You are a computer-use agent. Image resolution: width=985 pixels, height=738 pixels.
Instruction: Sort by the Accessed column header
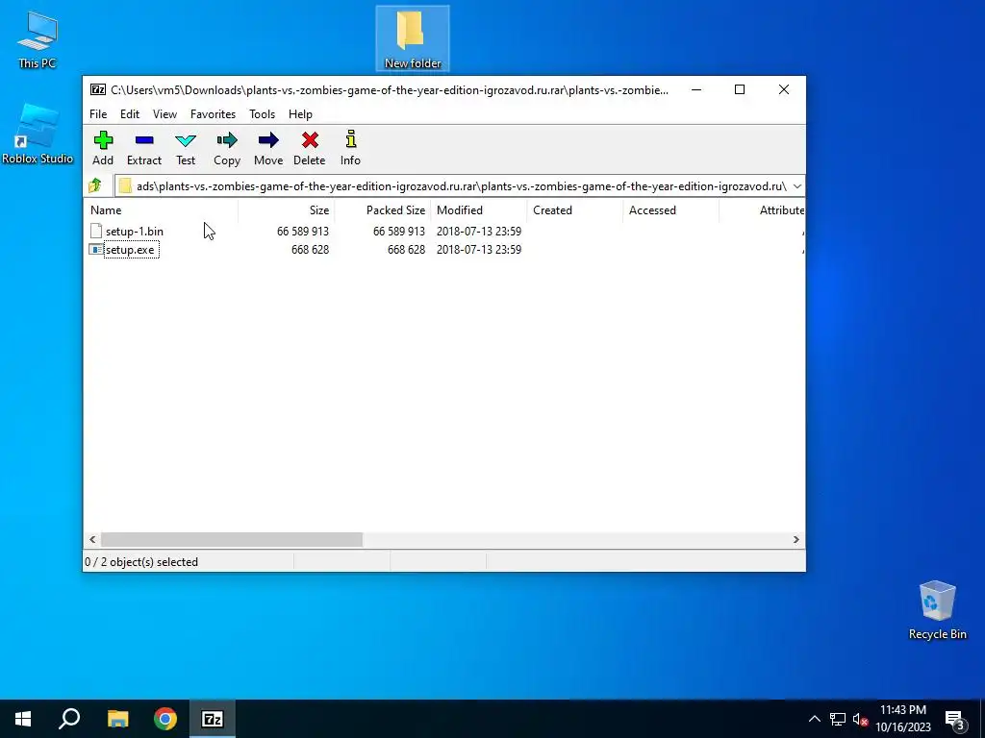pos(670,210)
